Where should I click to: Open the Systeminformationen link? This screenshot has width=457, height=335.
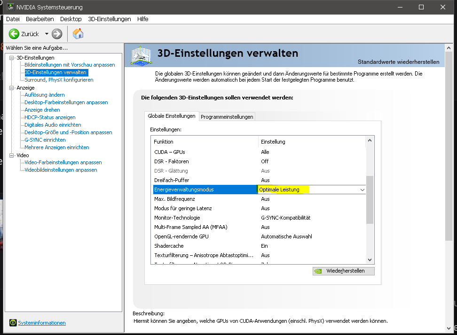click(x=42, y=323)
